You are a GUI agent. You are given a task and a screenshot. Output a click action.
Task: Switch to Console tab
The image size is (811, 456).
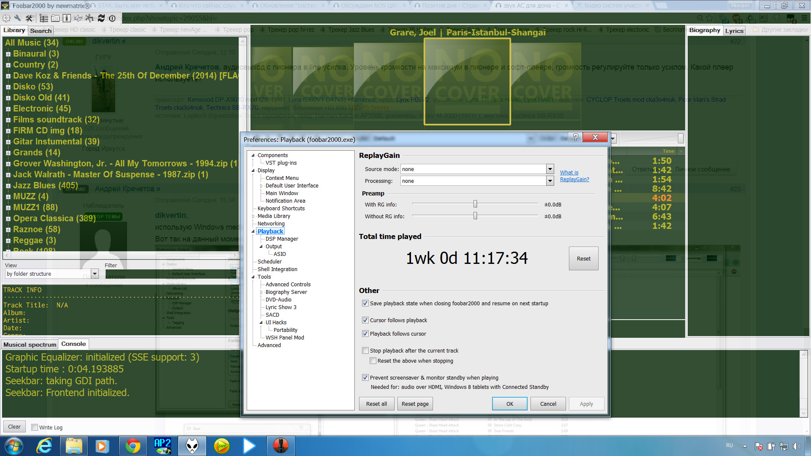(x=73, y=344)
